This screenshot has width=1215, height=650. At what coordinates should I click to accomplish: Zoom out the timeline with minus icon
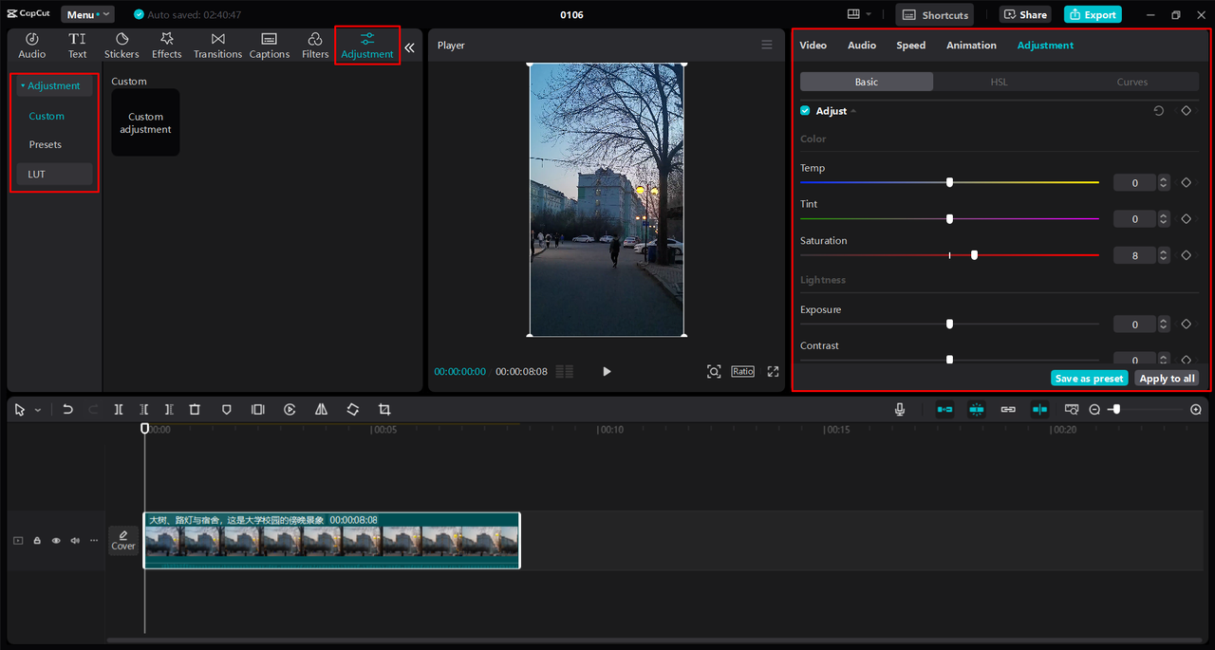click(1094, 409)
